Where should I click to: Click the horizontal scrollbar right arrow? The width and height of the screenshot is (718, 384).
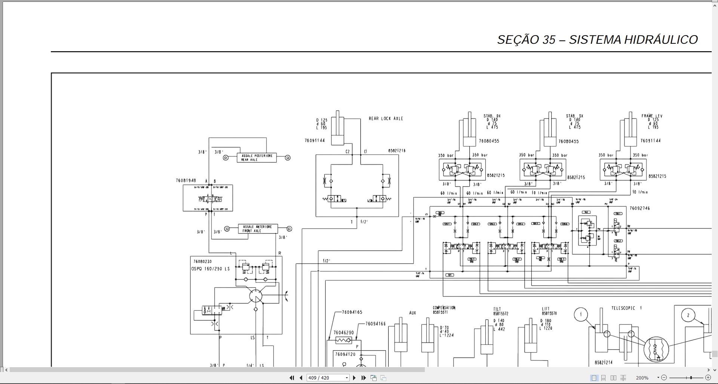(x=708, y=370)
